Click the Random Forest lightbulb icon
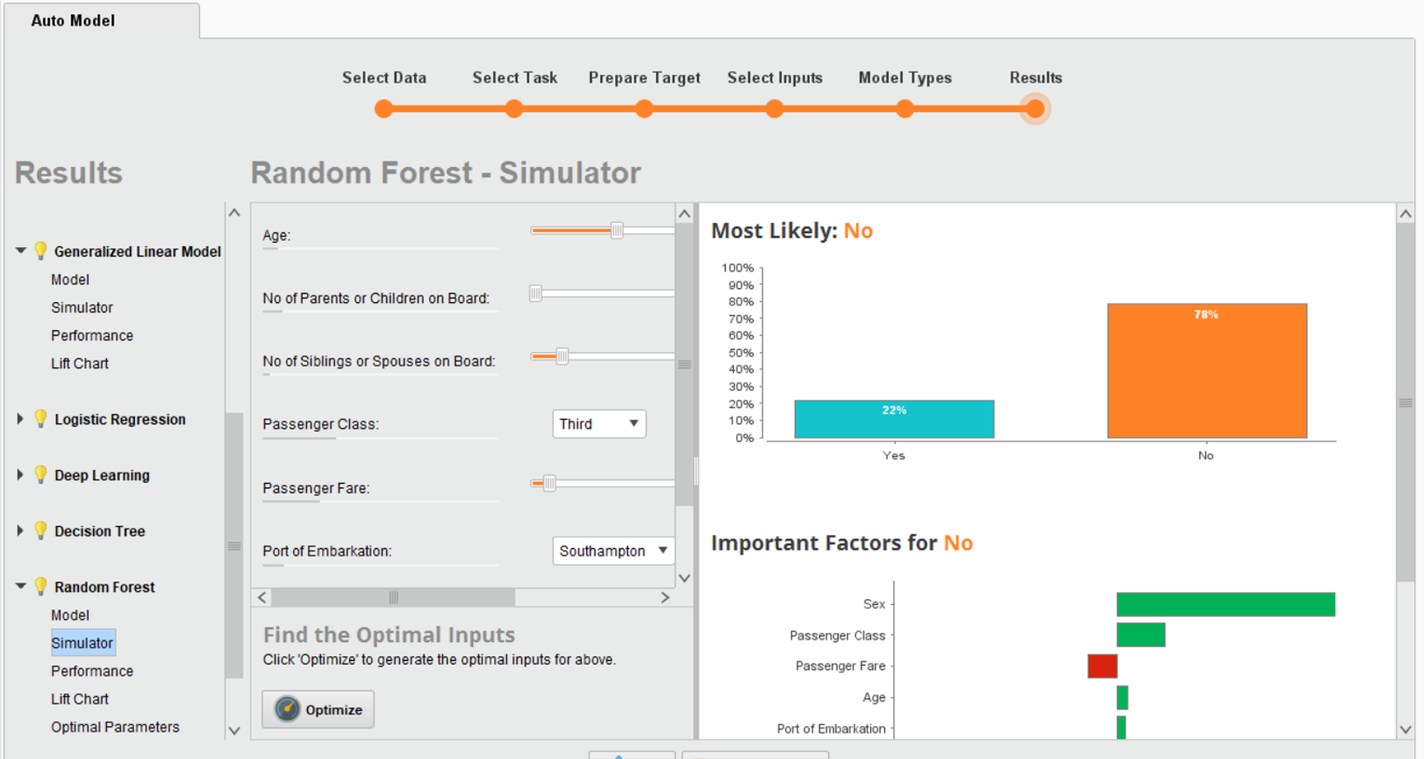Image resolution: width=1424 pixels, height=759 pixels. point(40,587)
